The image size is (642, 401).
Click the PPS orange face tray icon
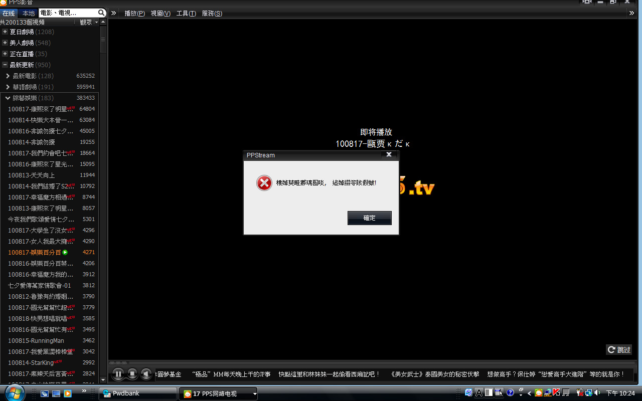[539, 393]
